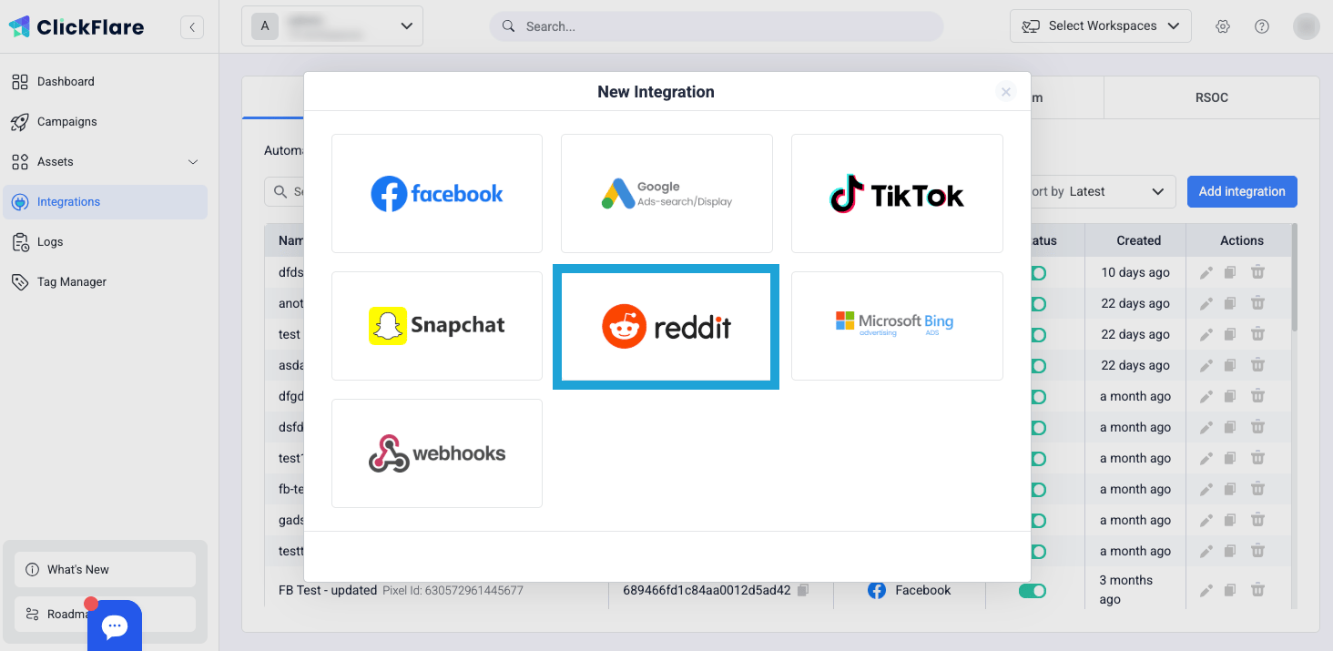Click the ClickFlare logo
1333x651 pixels.
point(76,27)
